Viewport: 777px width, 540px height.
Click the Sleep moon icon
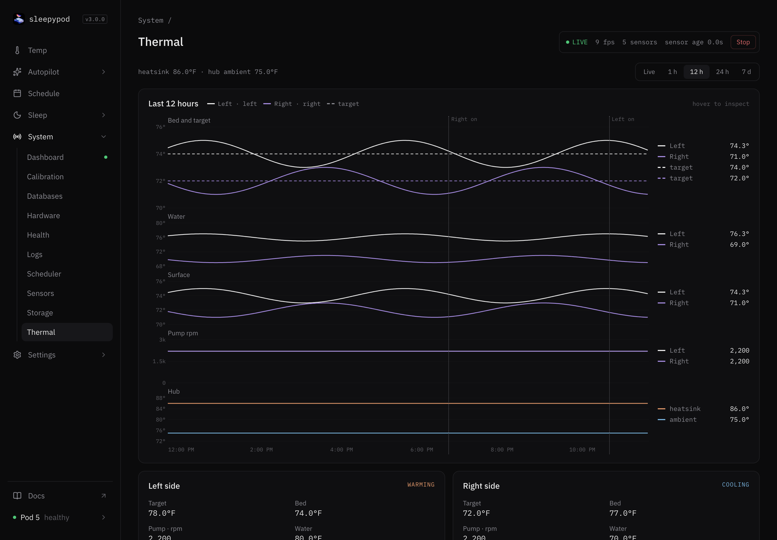(17, 115)
